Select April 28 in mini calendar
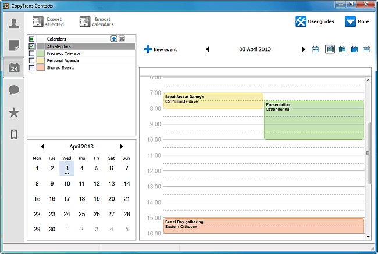Viewport: 378px width, 254px height. tap(127, 214)
